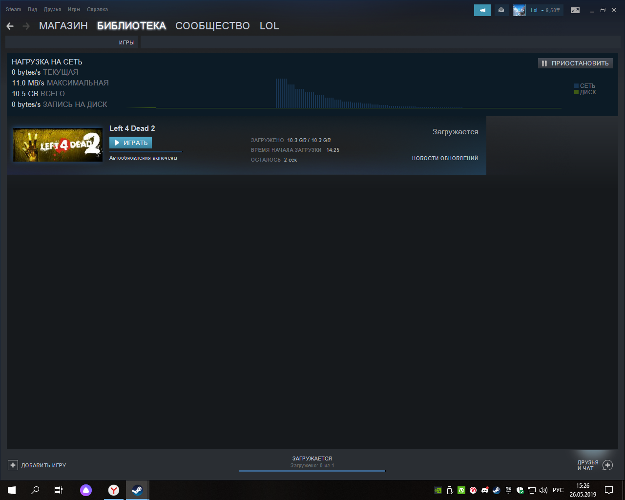
Task: Open Windows search magnifier icon
Action: click(x=35, y=490)
